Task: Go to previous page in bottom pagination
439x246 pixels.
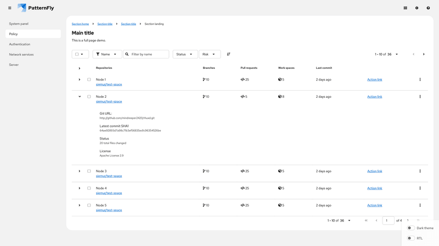Action: (376, 220)
